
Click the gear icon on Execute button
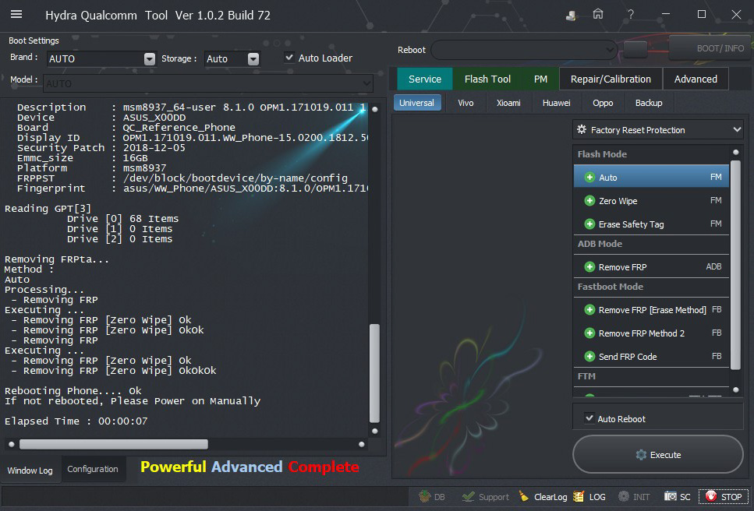[641, 455]
